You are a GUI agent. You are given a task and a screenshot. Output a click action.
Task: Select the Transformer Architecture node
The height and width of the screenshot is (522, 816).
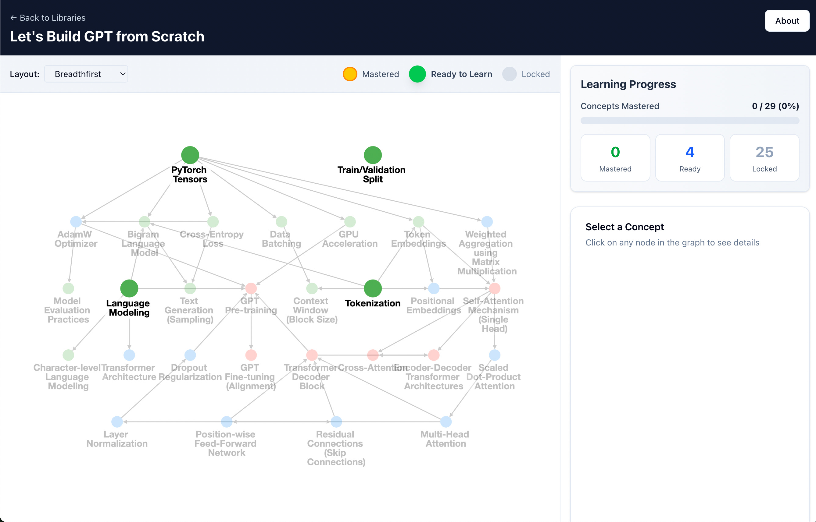129,355
